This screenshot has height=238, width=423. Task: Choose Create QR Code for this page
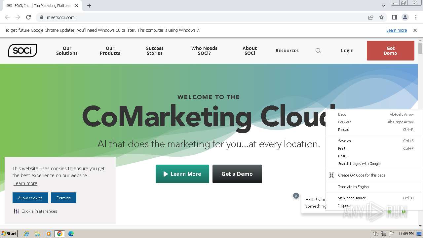tap(362, 175)
